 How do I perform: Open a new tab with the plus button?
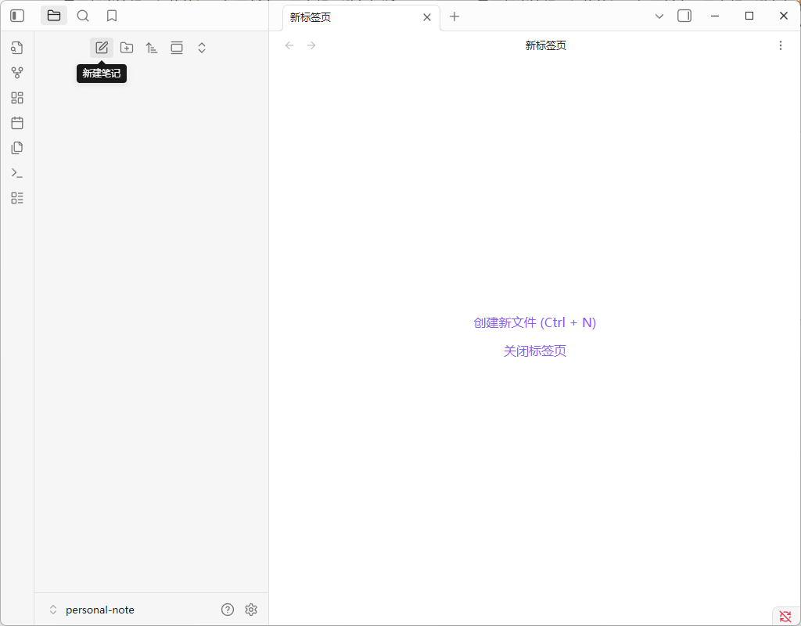(x=454, y=16)
